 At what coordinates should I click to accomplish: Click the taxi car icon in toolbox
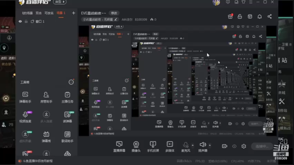click(67, 154)
